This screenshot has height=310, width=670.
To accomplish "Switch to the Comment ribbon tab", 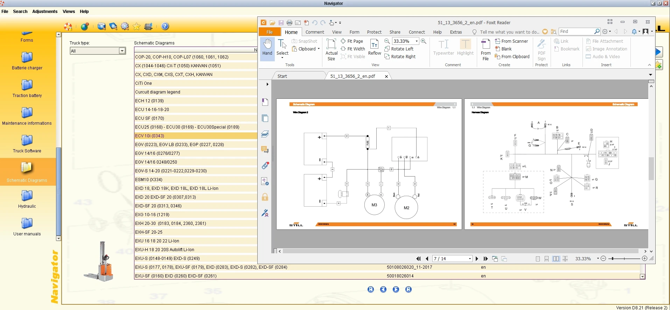I will 315,32.
